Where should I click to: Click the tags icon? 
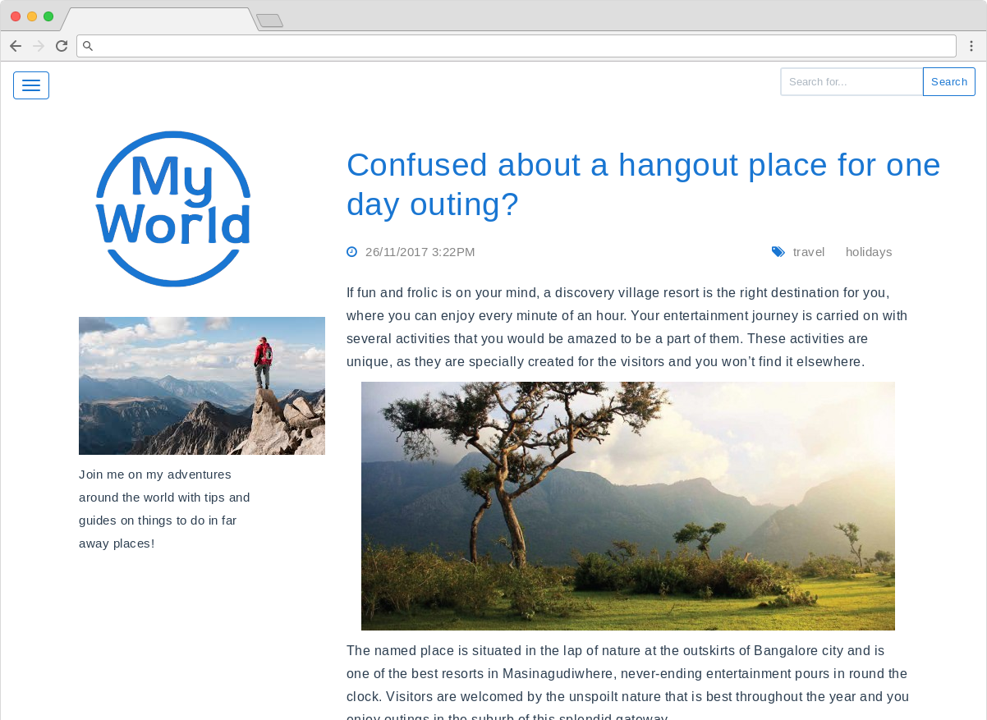coord(778,252)
